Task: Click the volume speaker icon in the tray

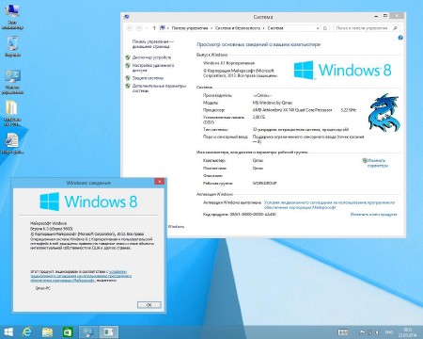Action: click(378, 332)
